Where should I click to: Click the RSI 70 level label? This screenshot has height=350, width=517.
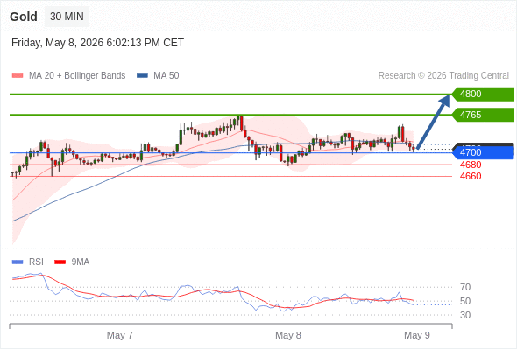tap(465, 288)
